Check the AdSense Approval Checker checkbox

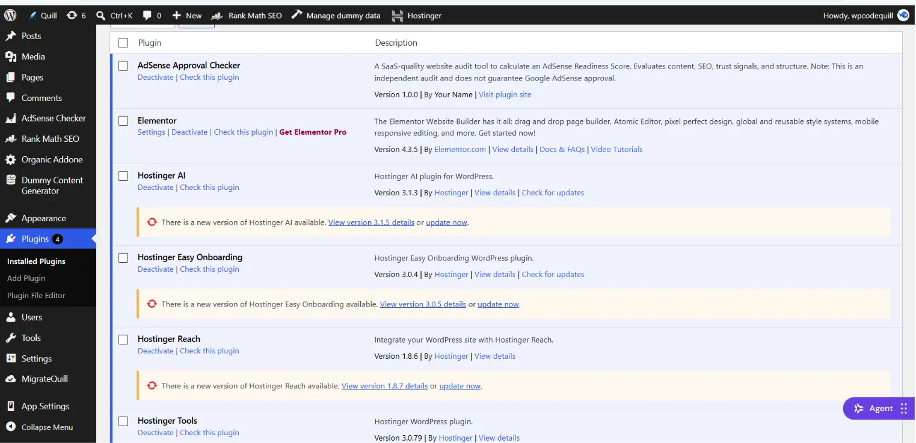click(123, 66)
